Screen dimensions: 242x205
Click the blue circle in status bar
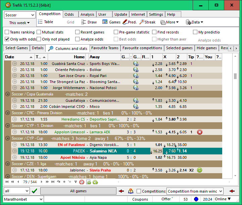coord(196,199)
